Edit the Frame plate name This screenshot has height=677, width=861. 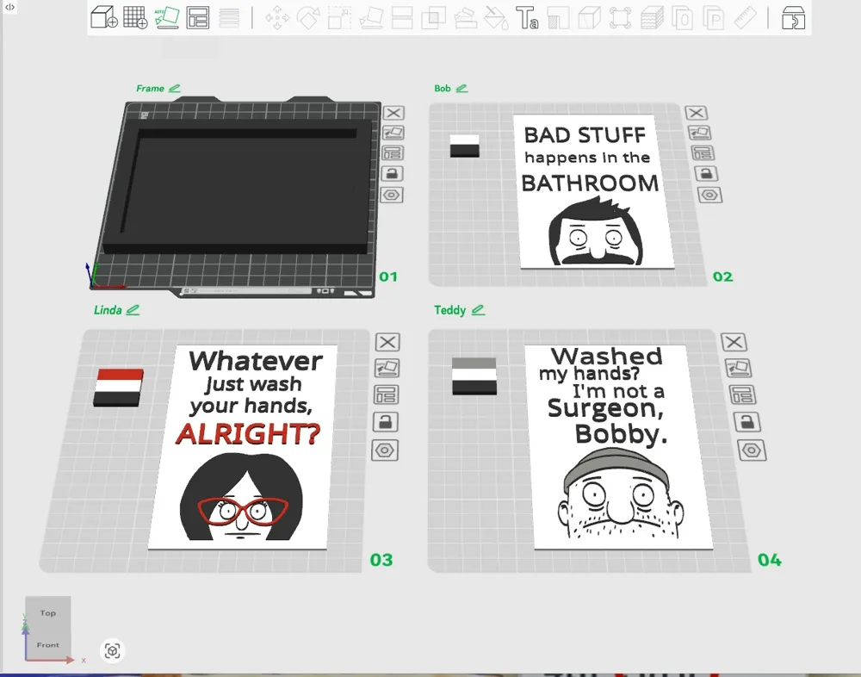click(175, 89)
